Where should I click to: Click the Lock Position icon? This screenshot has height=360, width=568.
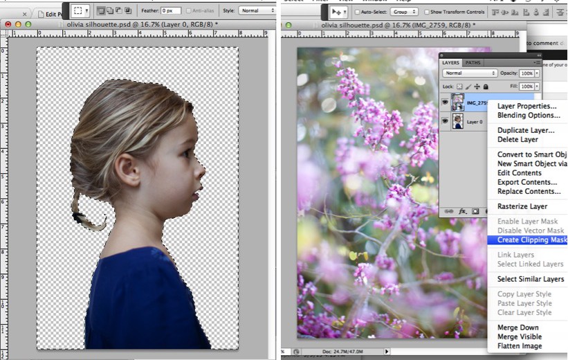(x=477, y=87)
